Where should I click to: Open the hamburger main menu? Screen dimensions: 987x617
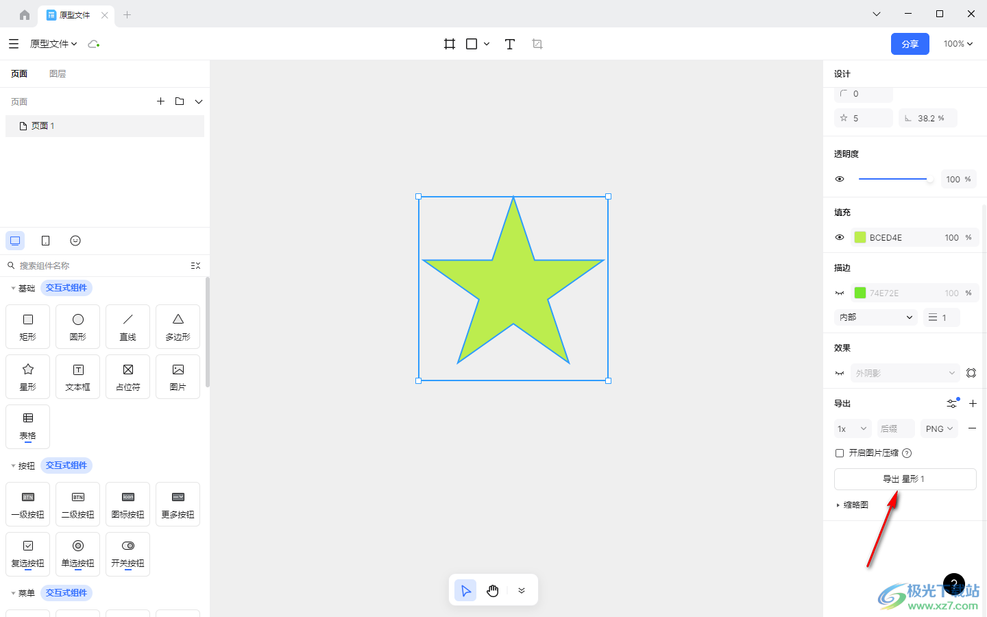[14, 44]
